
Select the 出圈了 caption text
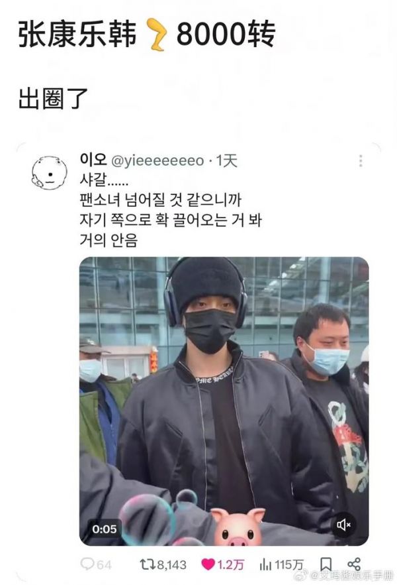pos(53,99)
